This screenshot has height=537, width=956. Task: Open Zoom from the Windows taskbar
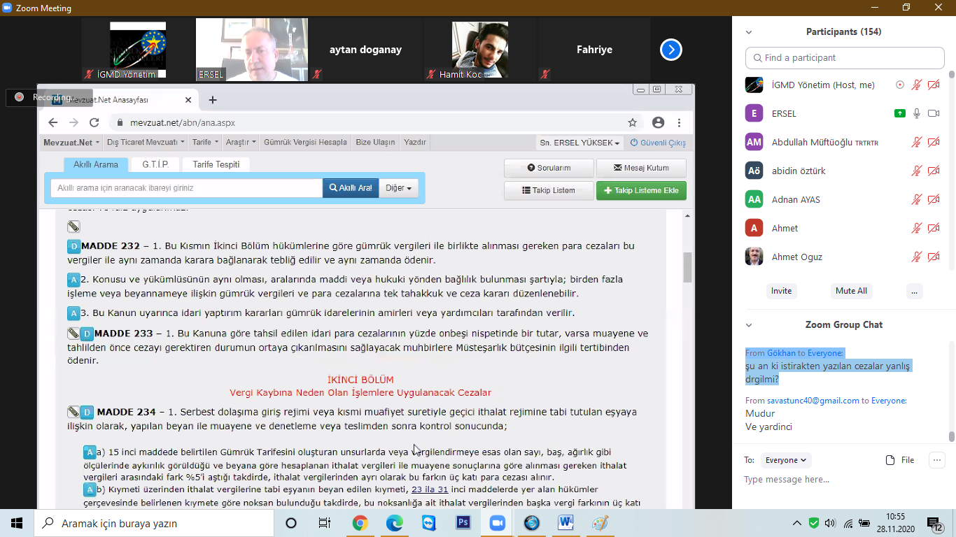click(x=497, y=523)
